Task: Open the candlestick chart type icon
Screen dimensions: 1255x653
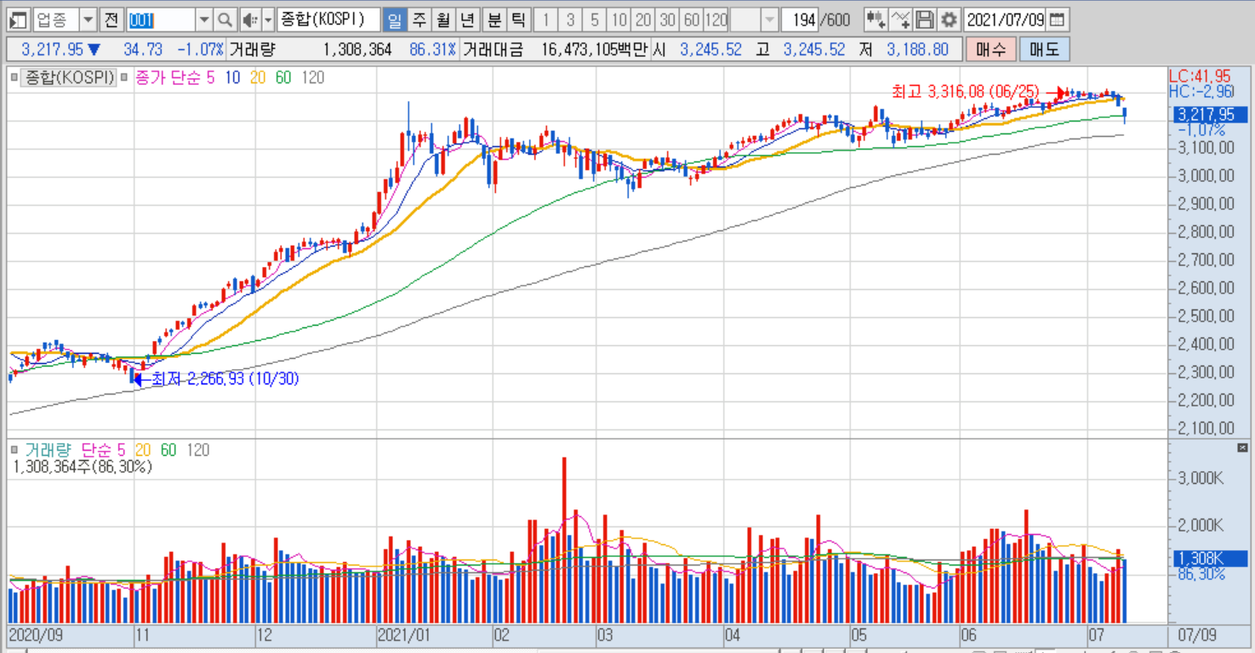Action: [876, 20]
